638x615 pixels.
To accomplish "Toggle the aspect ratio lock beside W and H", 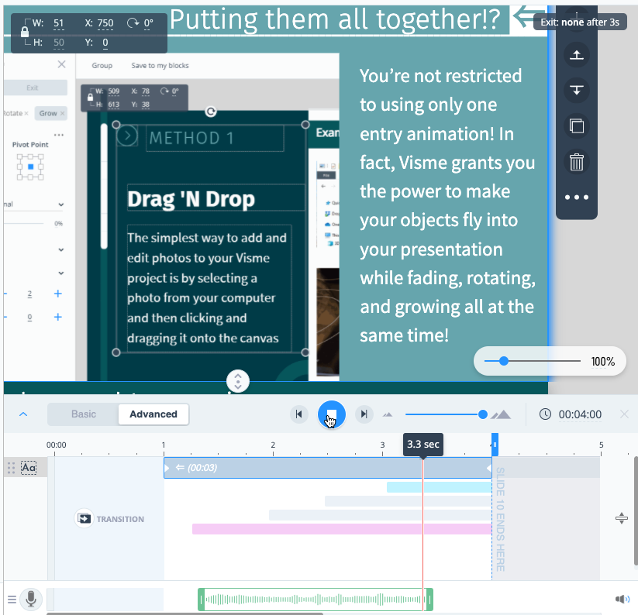I will tap(25, 32).
